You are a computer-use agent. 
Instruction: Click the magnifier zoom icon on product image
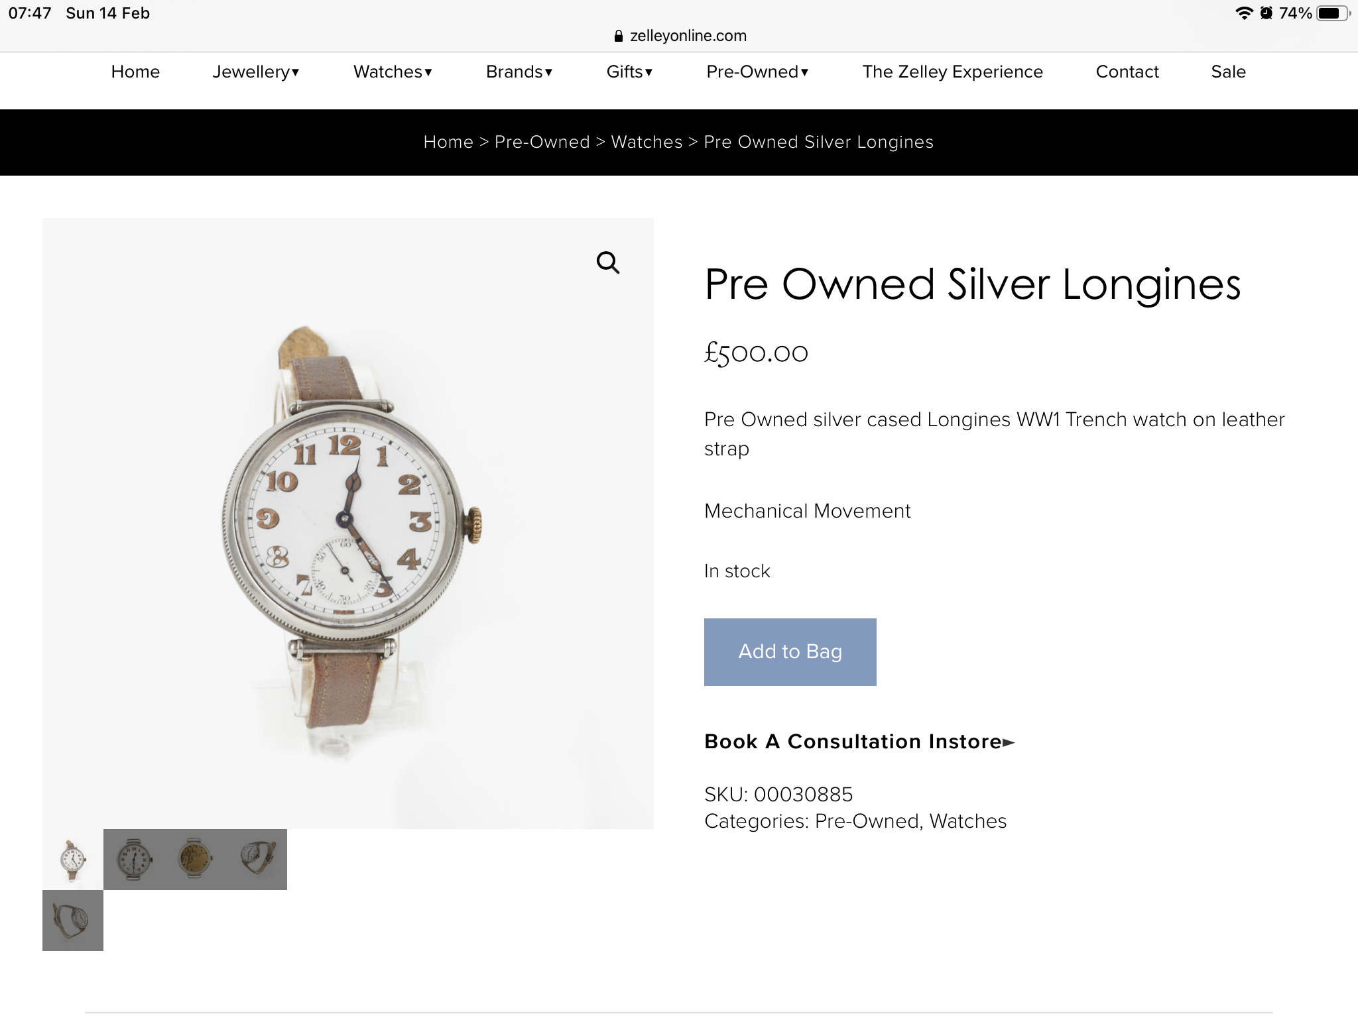[x=607, y=263]
